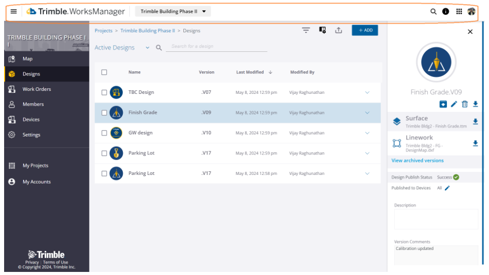
Task: Expand the TBC Design row chevron
Action: [367, 92]
